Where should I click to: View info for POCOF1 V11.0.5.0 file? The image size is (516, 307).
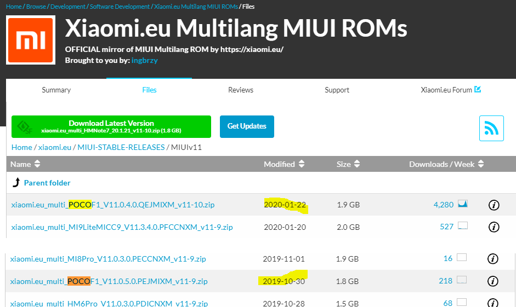pos(492,281)
